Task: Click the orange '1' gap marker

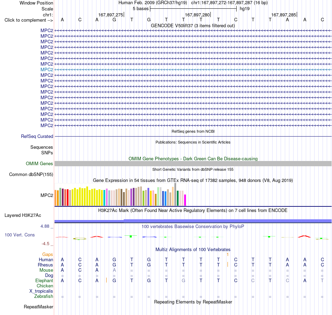Action: (228, 255)
